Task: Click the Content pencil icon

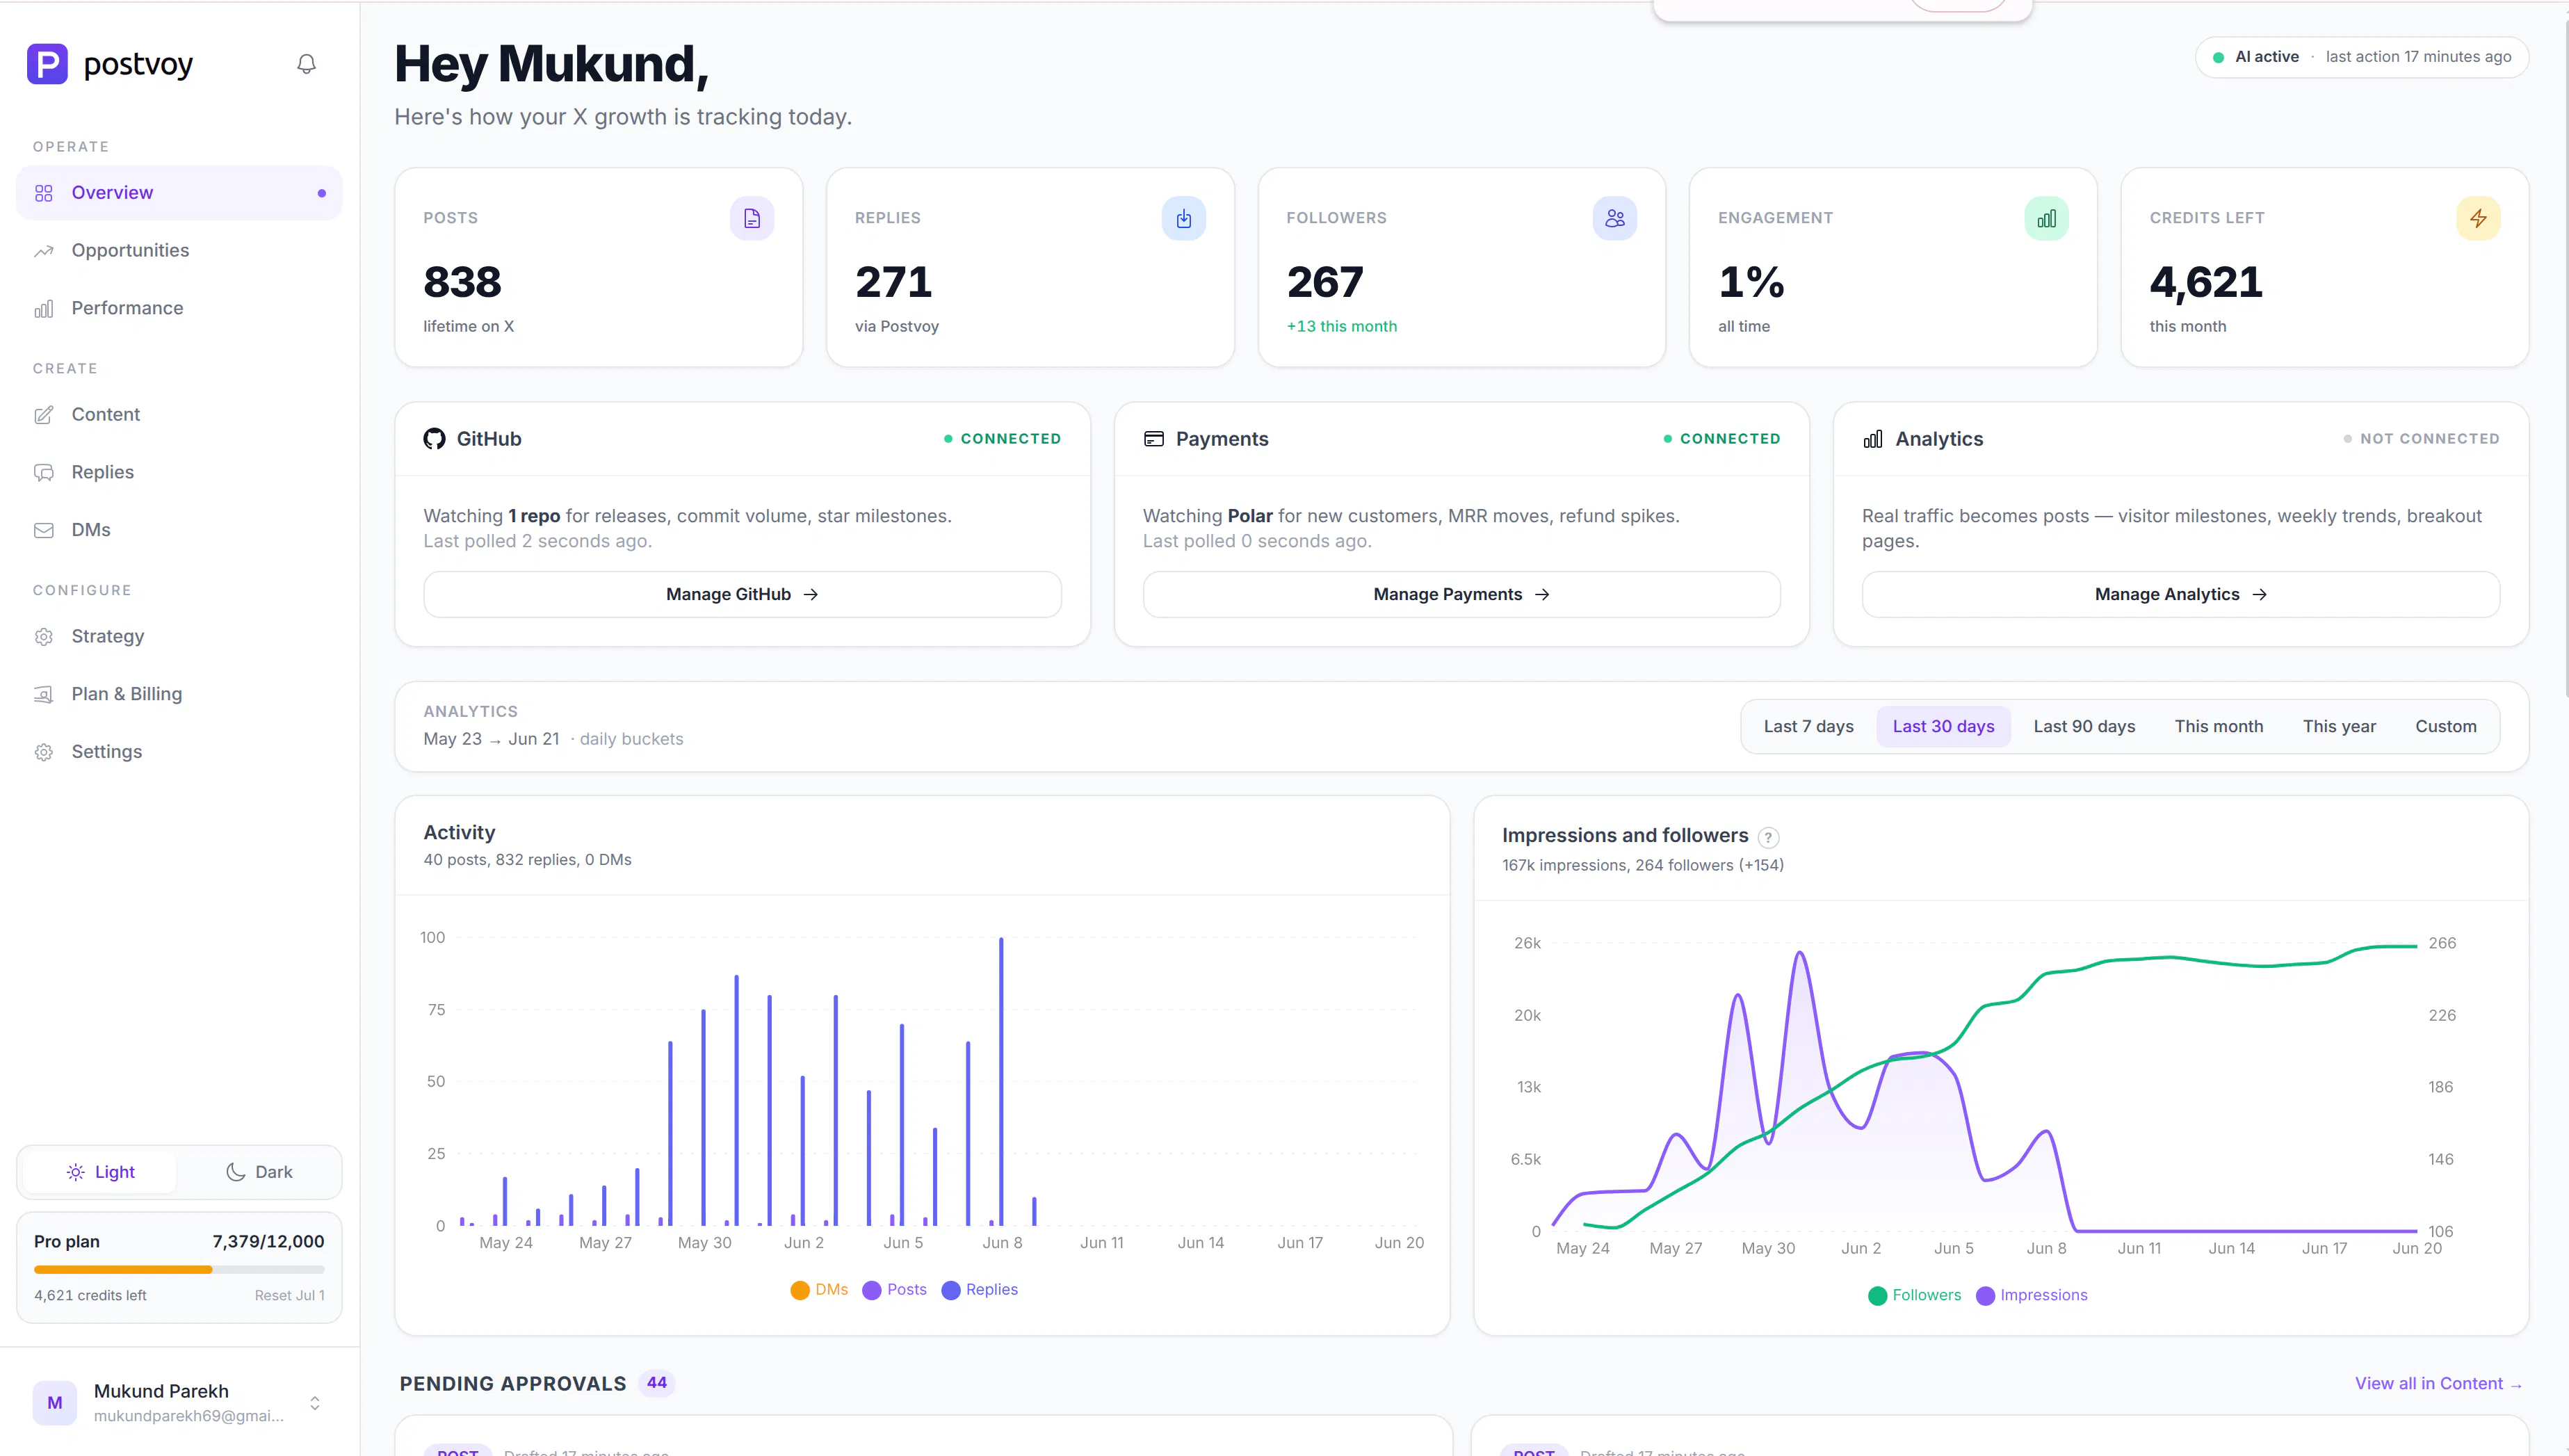Action: (44, 415)
